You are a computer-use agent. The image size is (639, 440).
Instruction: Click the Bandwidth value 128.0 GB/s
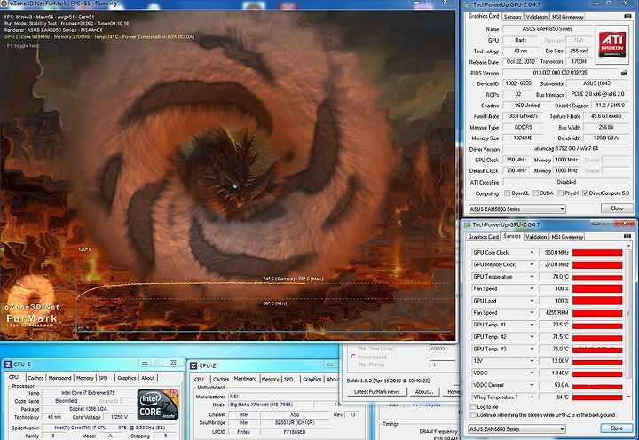pos(606,137)
